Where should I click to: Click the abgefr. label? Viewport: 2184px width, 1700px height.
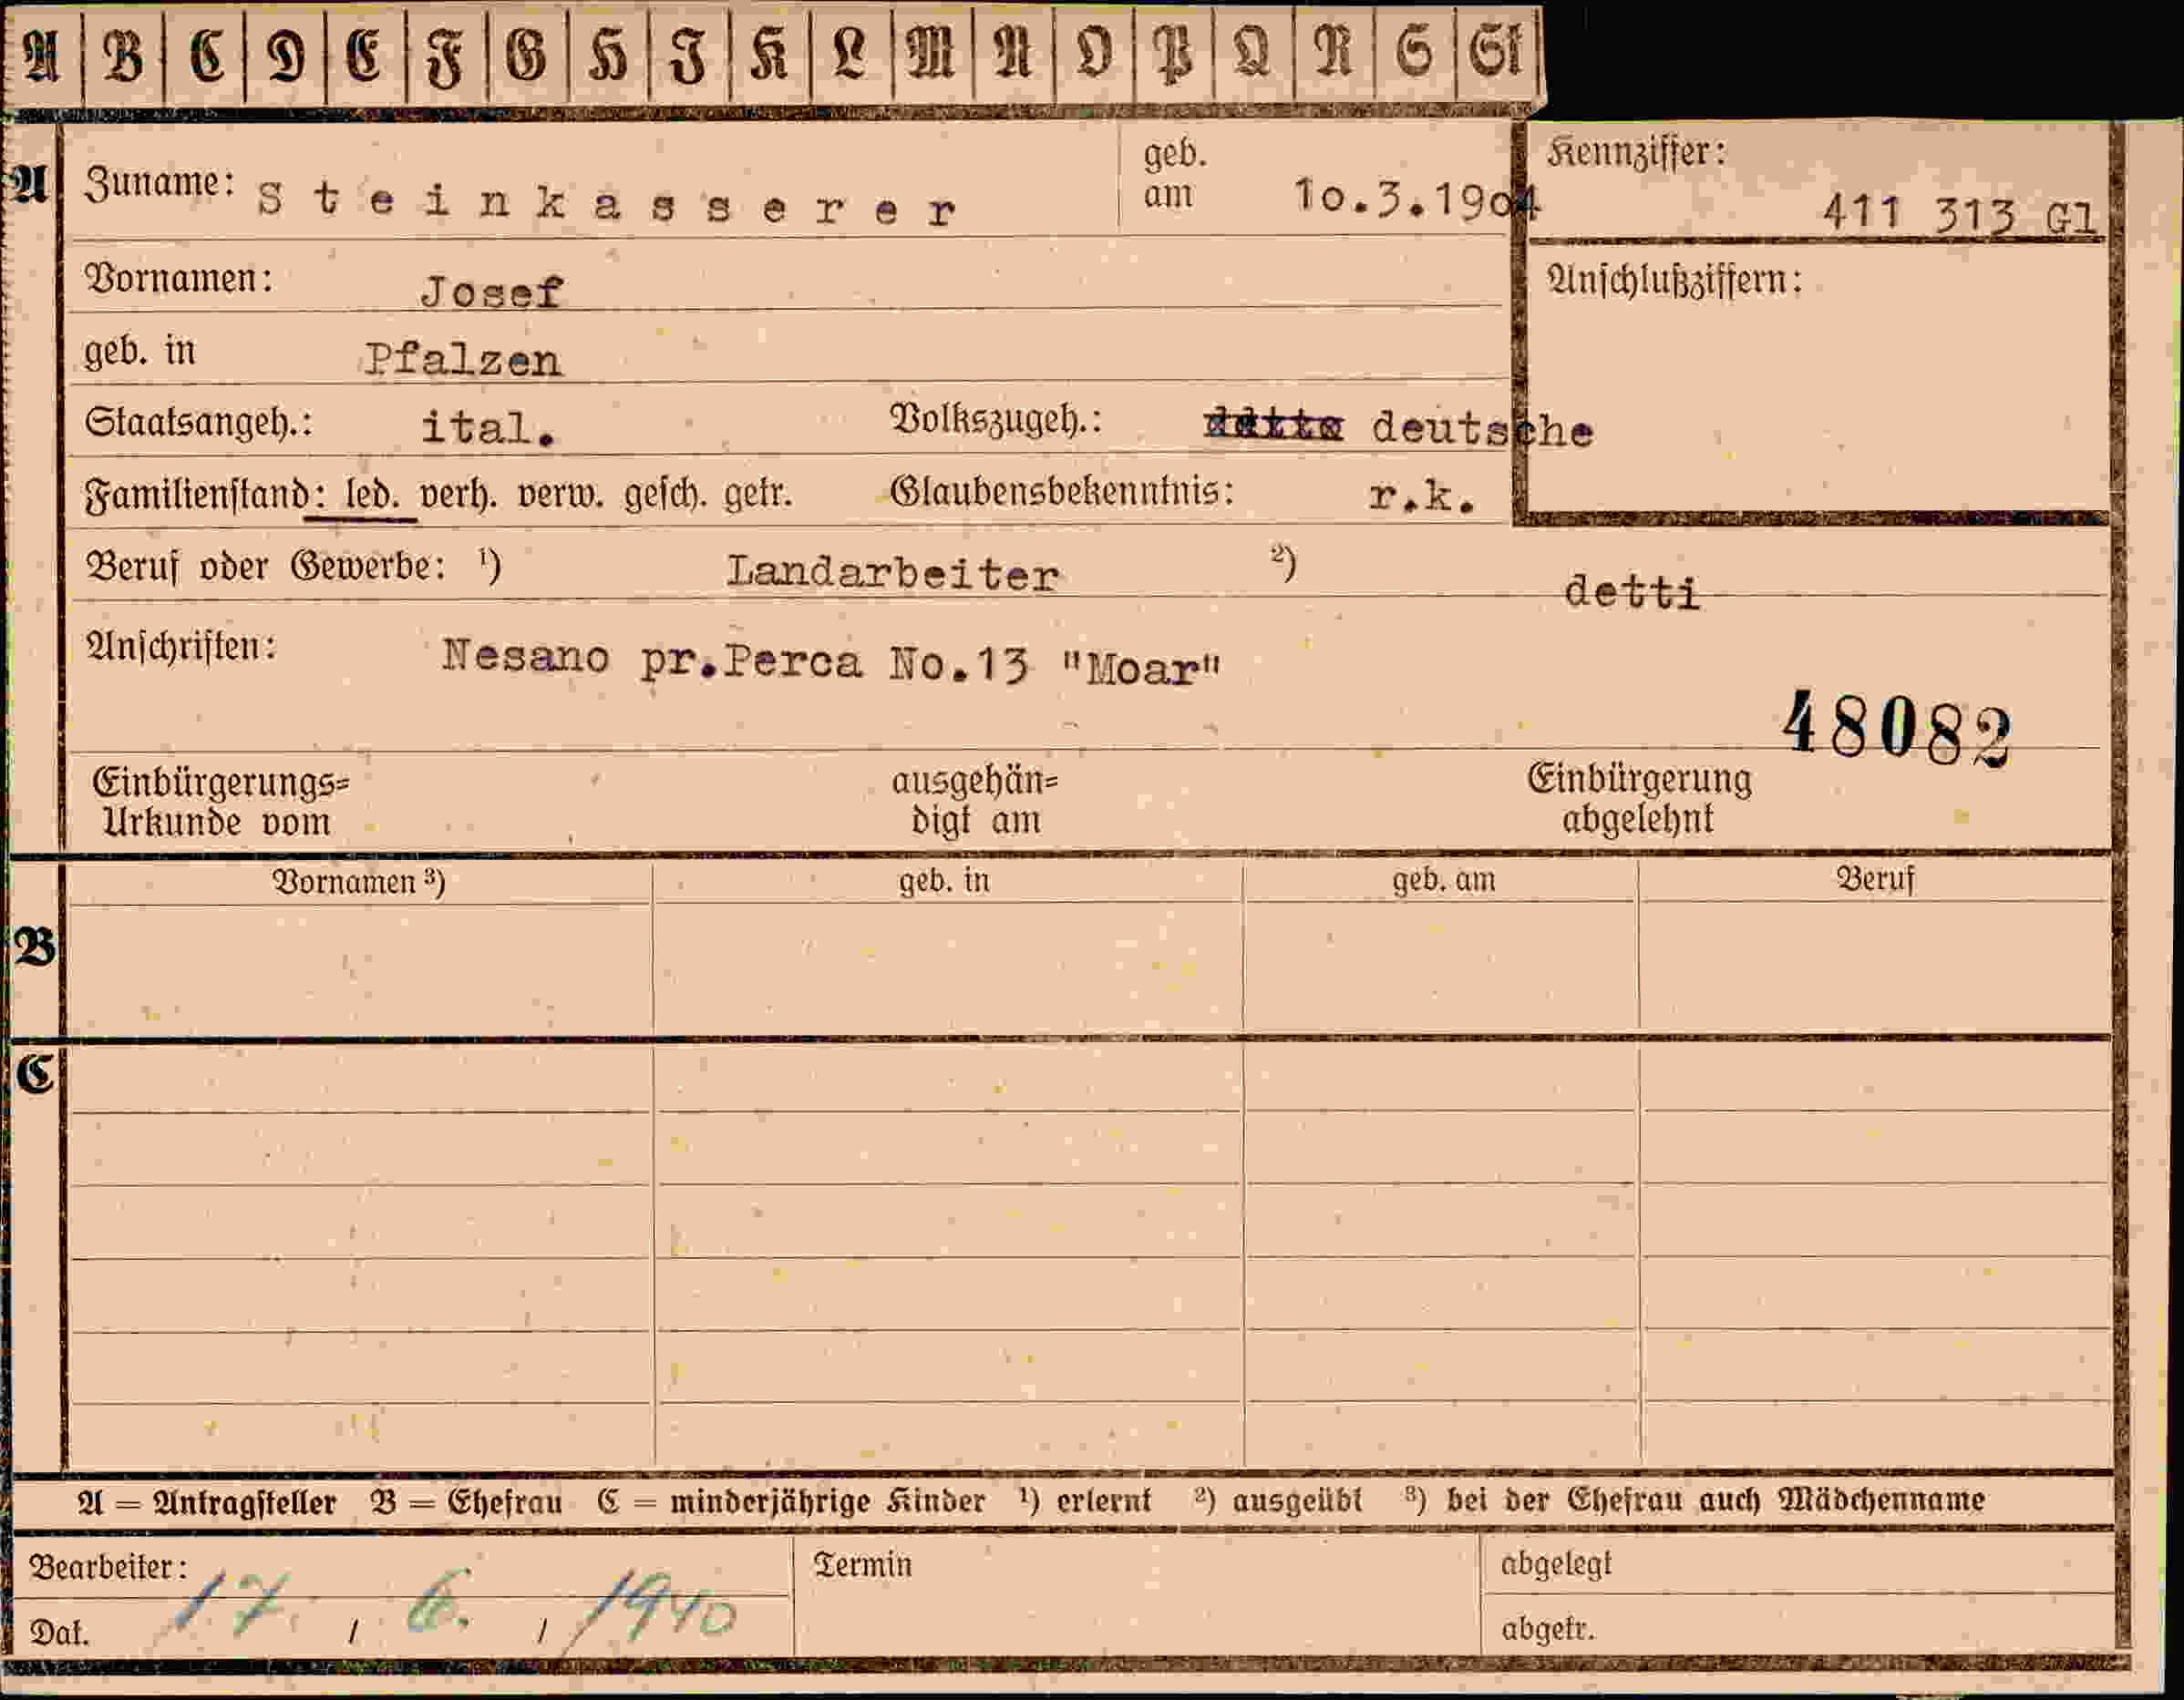[1548, 1629]
